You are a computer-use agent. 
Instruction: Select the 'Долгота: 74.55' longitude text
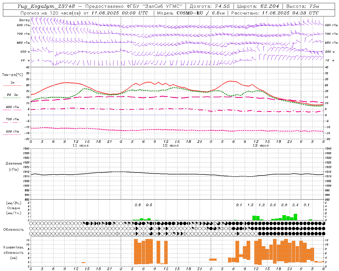(x=210, y=6)
